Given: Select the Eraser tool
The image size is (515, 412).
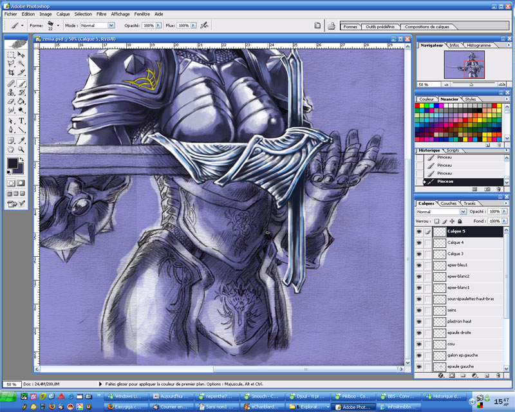Looking at the screenshot, I should (11, 102).
